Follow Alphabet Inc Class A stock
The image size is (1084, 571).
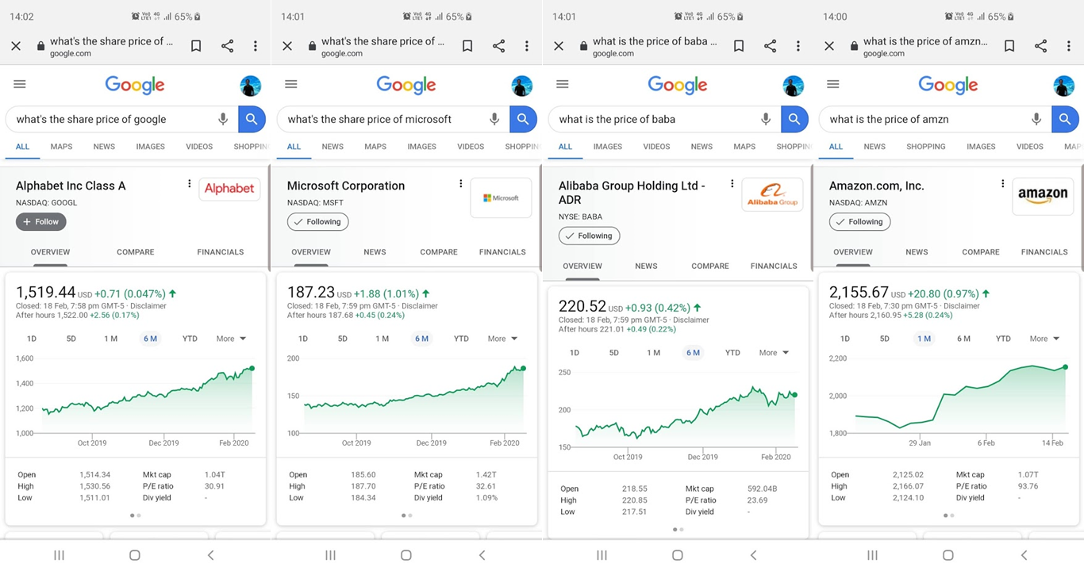click(40, 222)
